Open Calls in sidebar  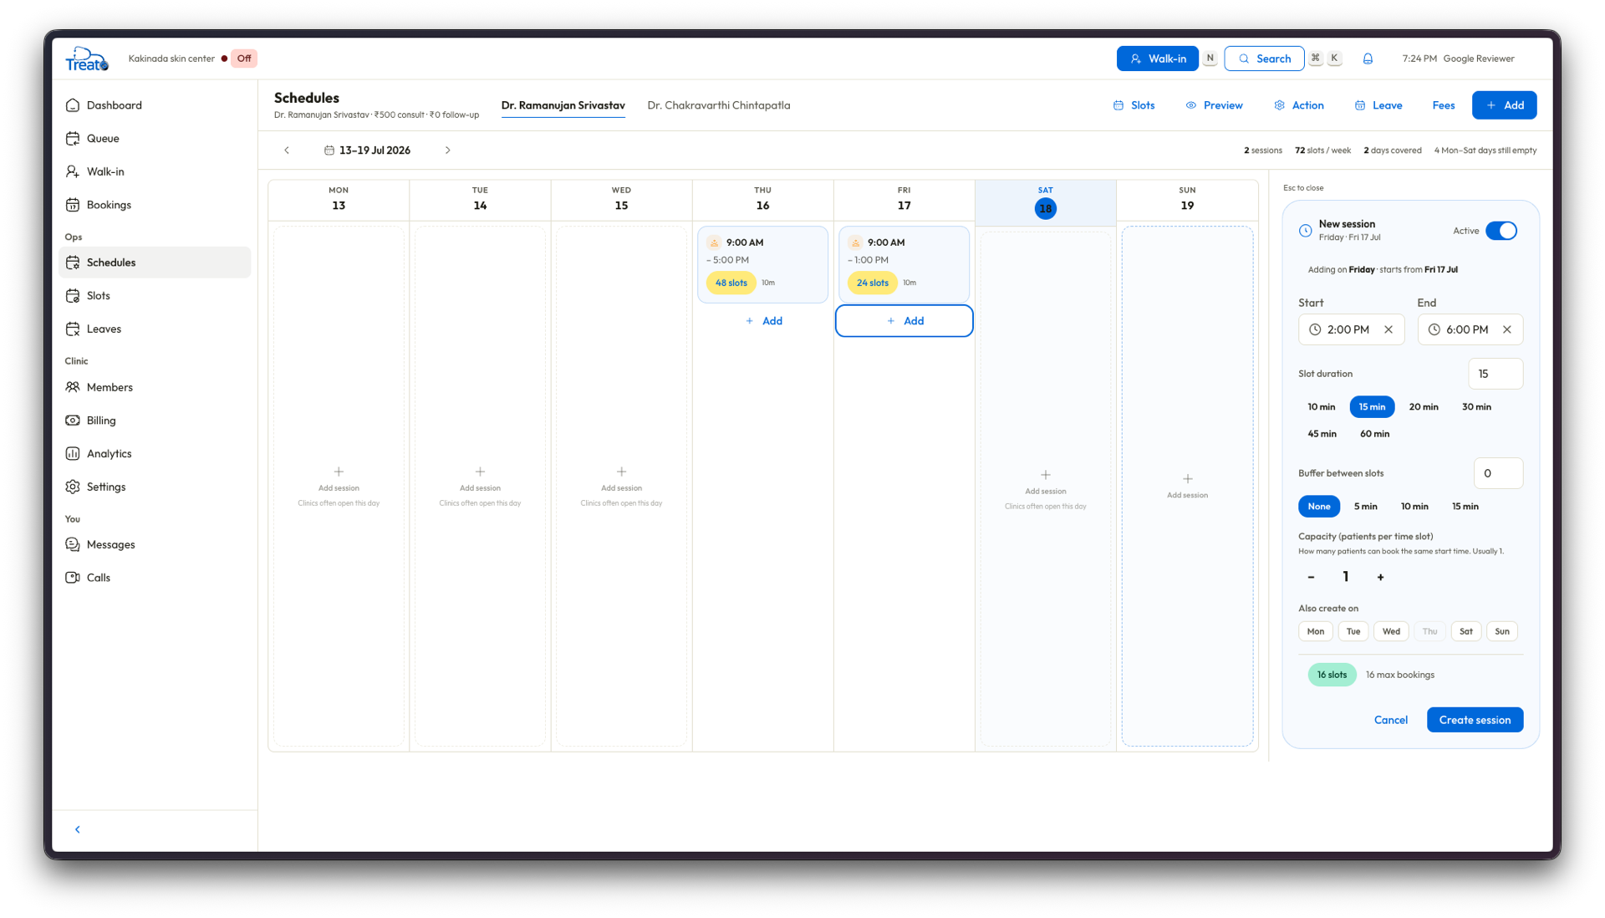pyautogui.click(x=155, y=578)
